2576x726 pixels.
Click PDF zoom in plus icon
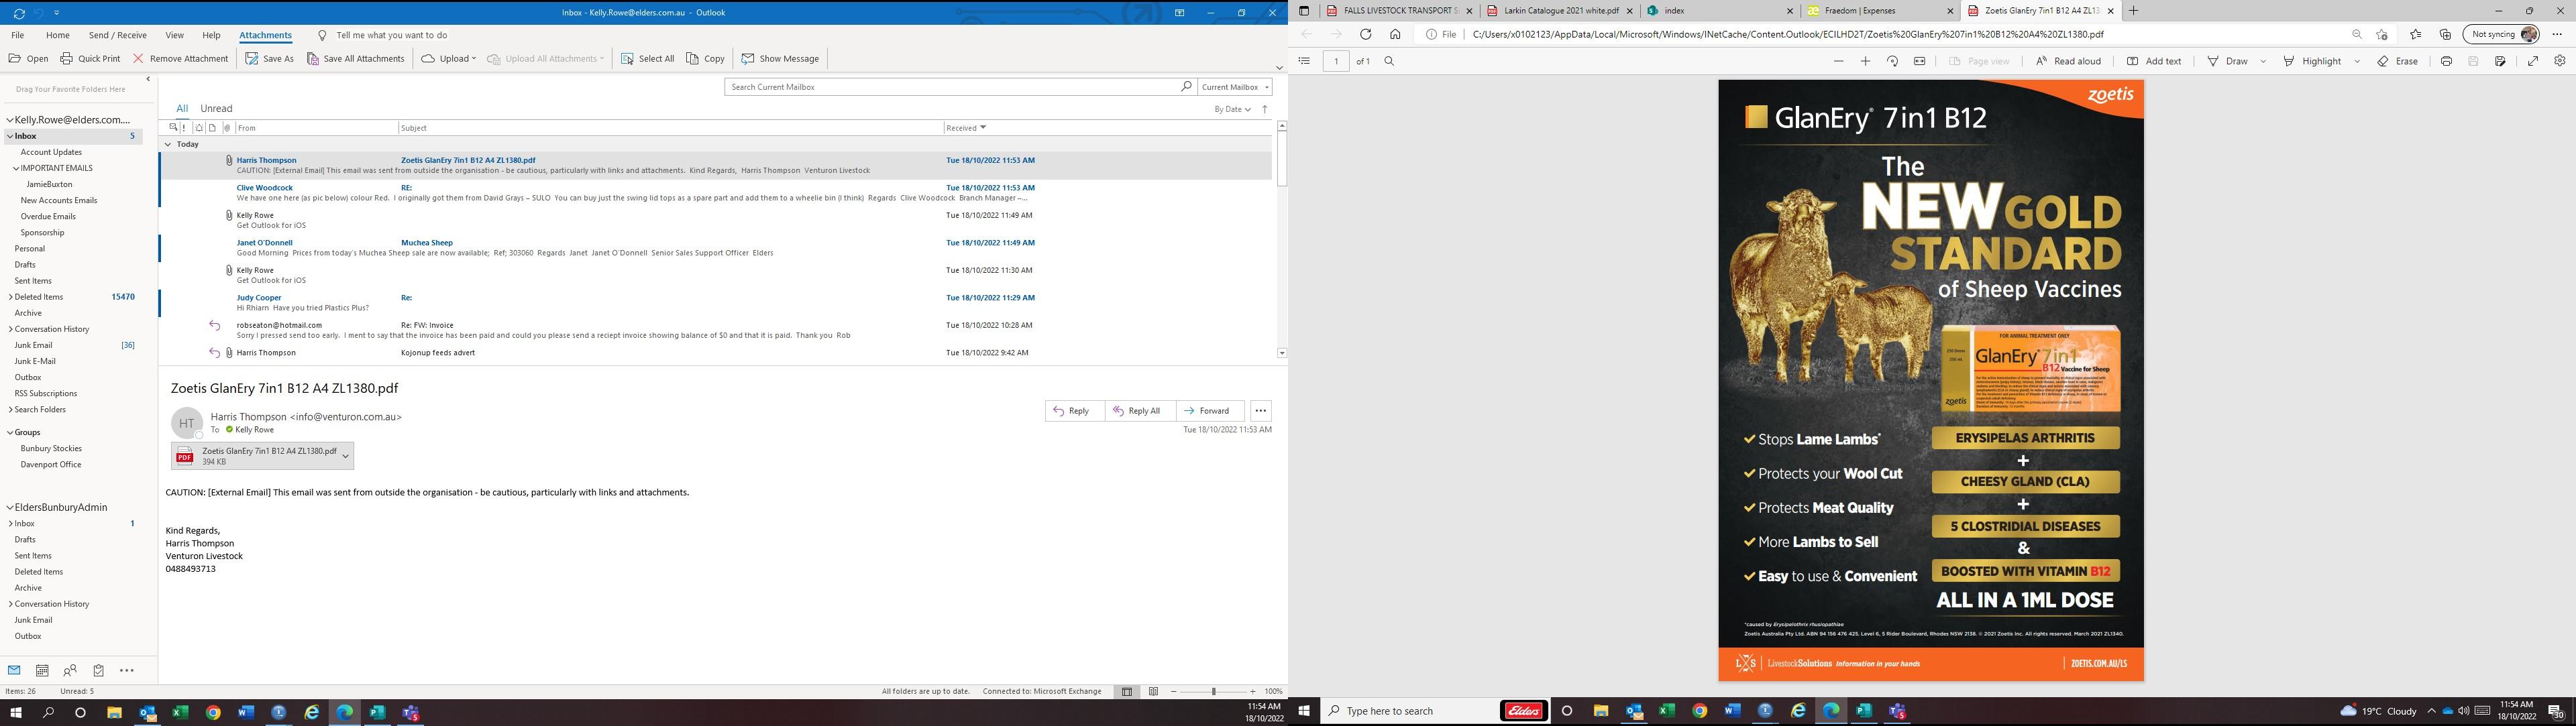[x=1865, y=61]
